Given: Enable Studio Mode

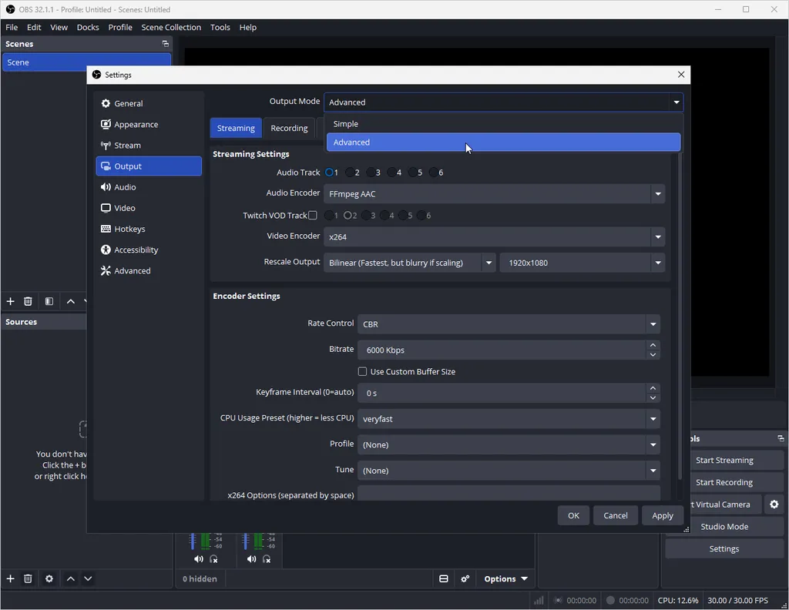Looking at the screenshot, I should pos(724,526).
